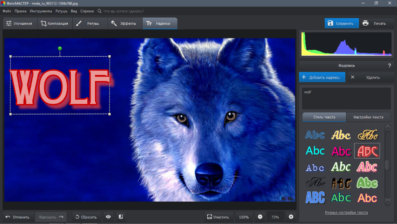The height and width of the screenshot is (224, 397).
Task: Click the zoom in plus icon
Action: point(291,217)
